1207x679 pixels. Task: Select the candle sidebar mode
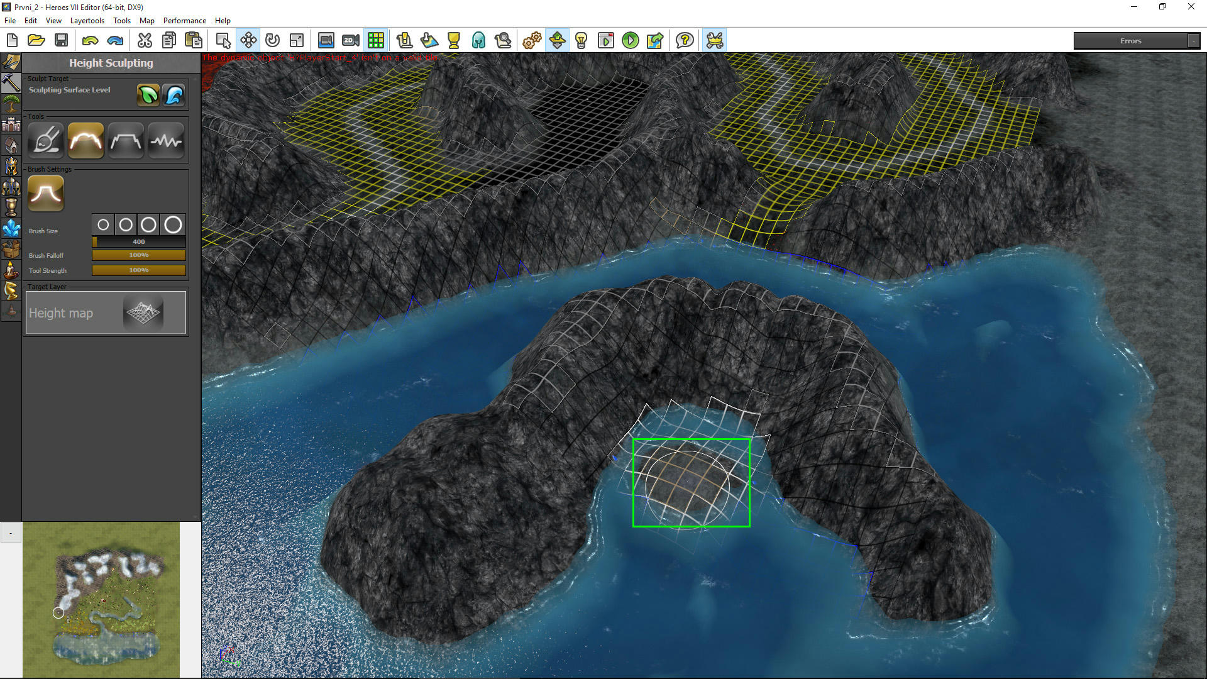[11, 270]
